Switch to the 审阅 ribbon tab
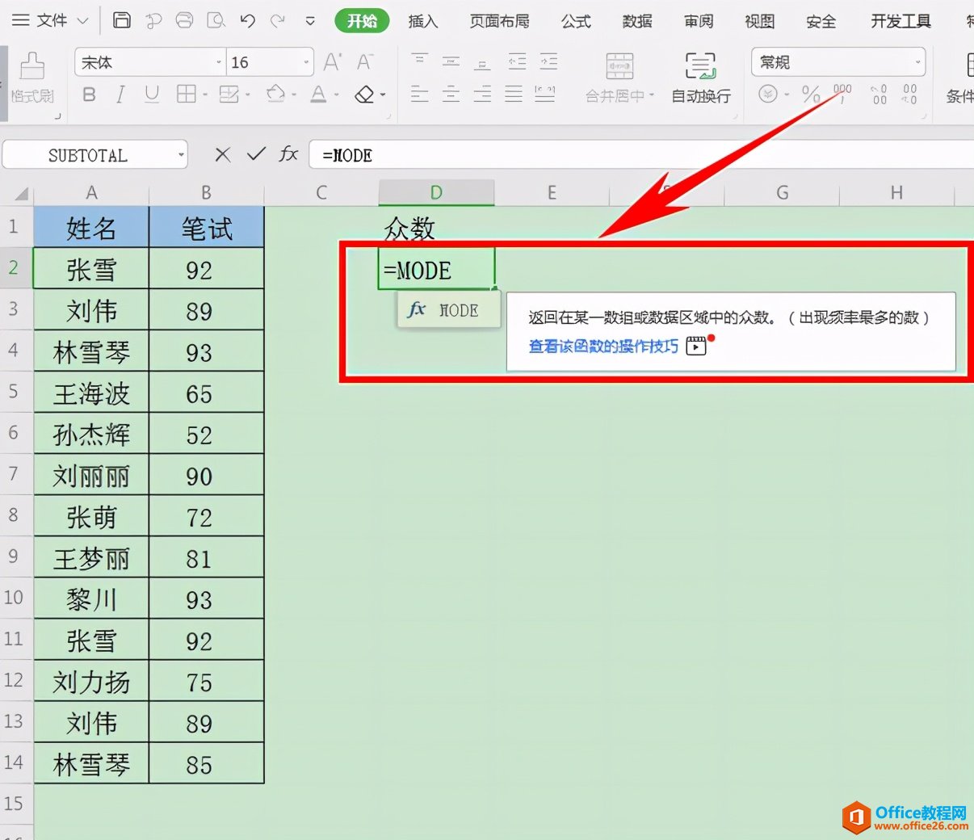 (699, 21)
